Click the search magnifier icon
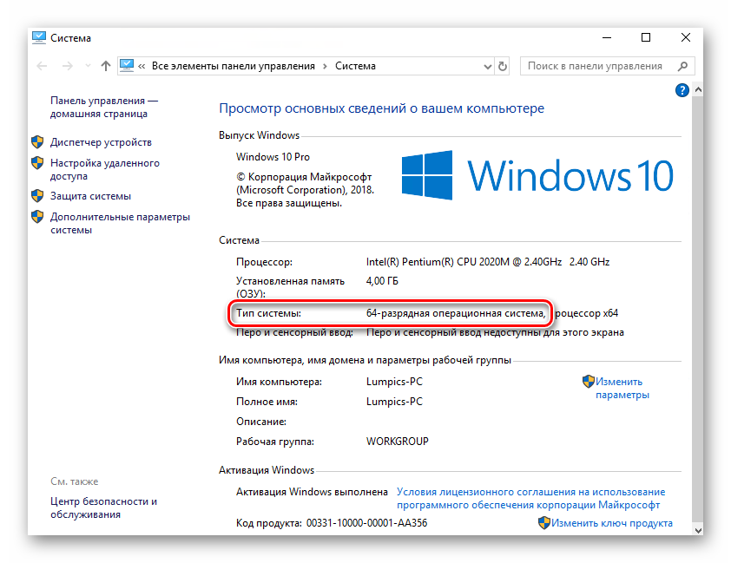Viewport: 731px width, 563px height. point(683,66)
